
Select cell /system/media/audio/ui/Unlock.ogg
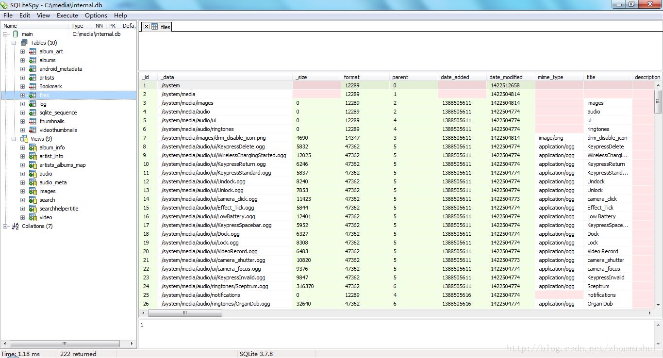[226, 190]
